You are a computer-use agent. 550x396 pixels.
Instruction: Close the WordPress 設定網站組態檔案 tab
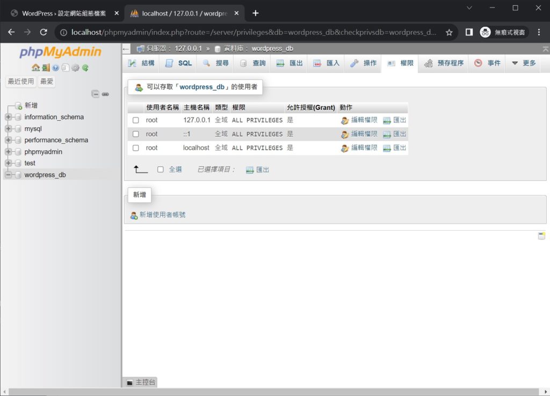pos(117,13)
